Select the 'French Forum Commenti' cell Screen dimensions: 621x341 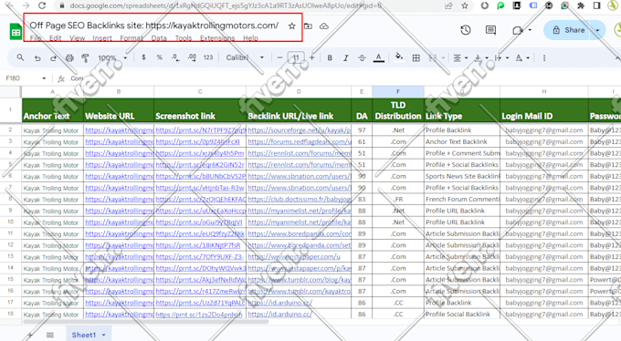click(x=462, y=199)
